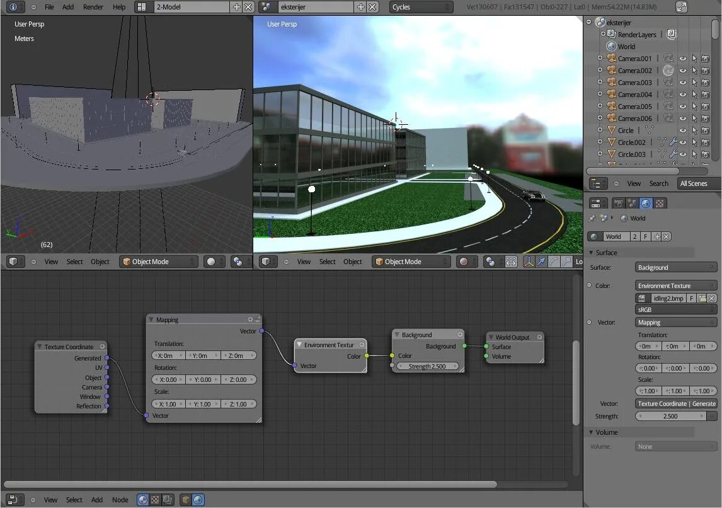Click the screen layout browse icon
722x508 pixels.
[142, 7]
